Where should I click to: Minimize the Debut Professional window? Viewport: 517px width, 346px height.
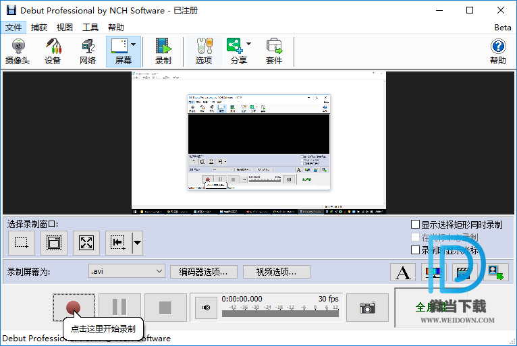[439, 10]
